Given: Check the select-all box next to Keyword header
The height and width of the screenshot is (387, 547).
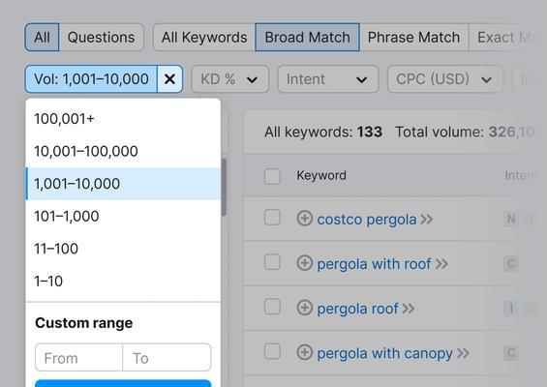Looking at the screenshot, I should point(272,176).
